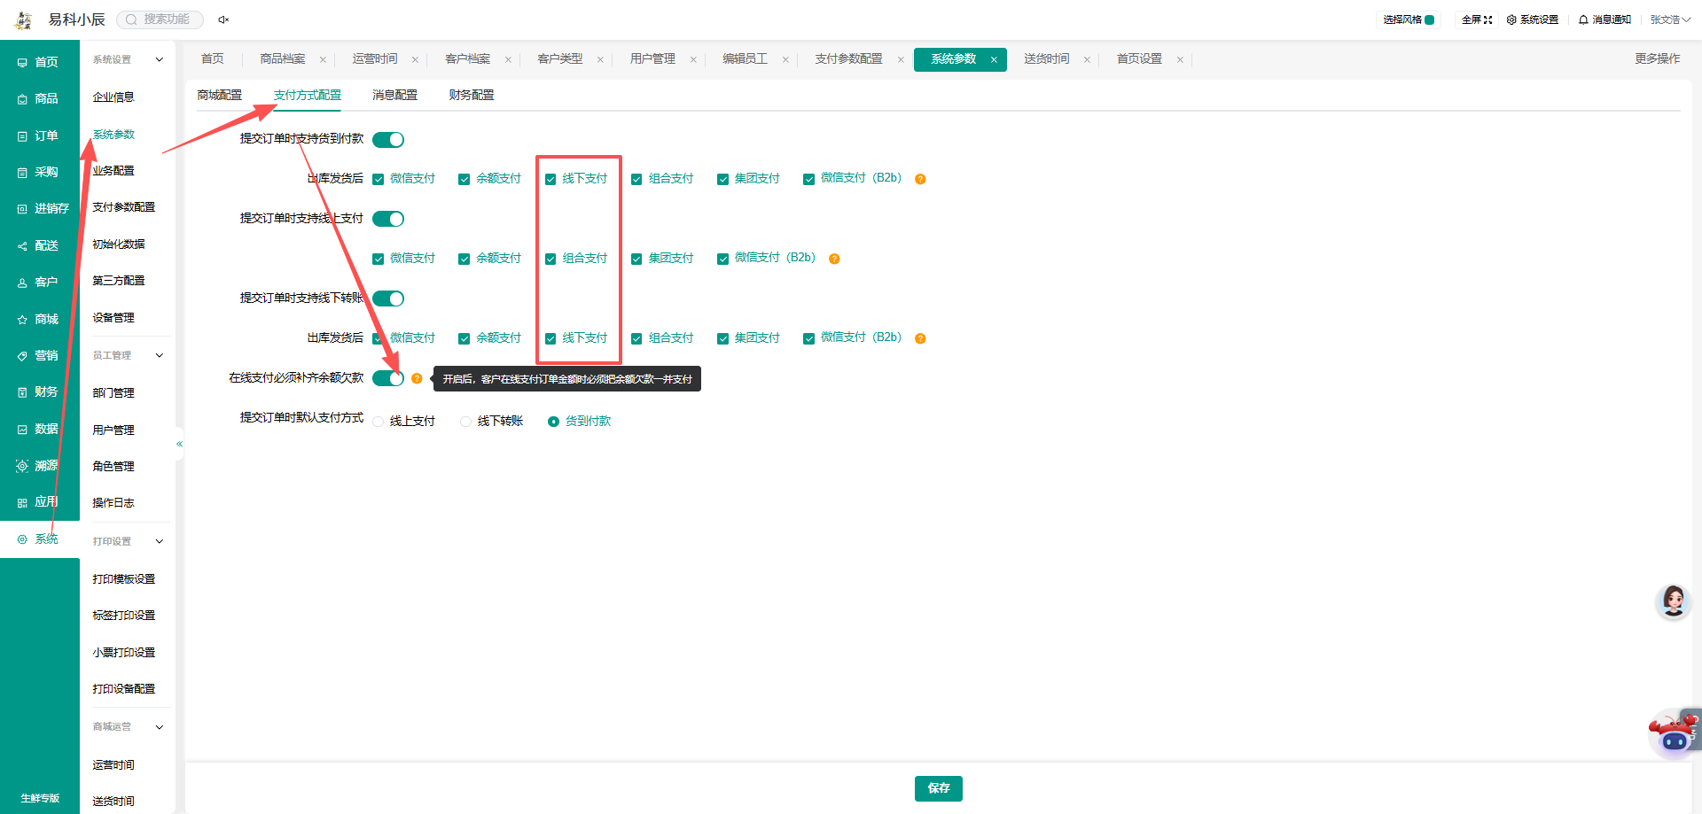
Task: Uncheck 组合支付 in 线上支付 row
Action: pyautogui.click(x=550, y=259)
